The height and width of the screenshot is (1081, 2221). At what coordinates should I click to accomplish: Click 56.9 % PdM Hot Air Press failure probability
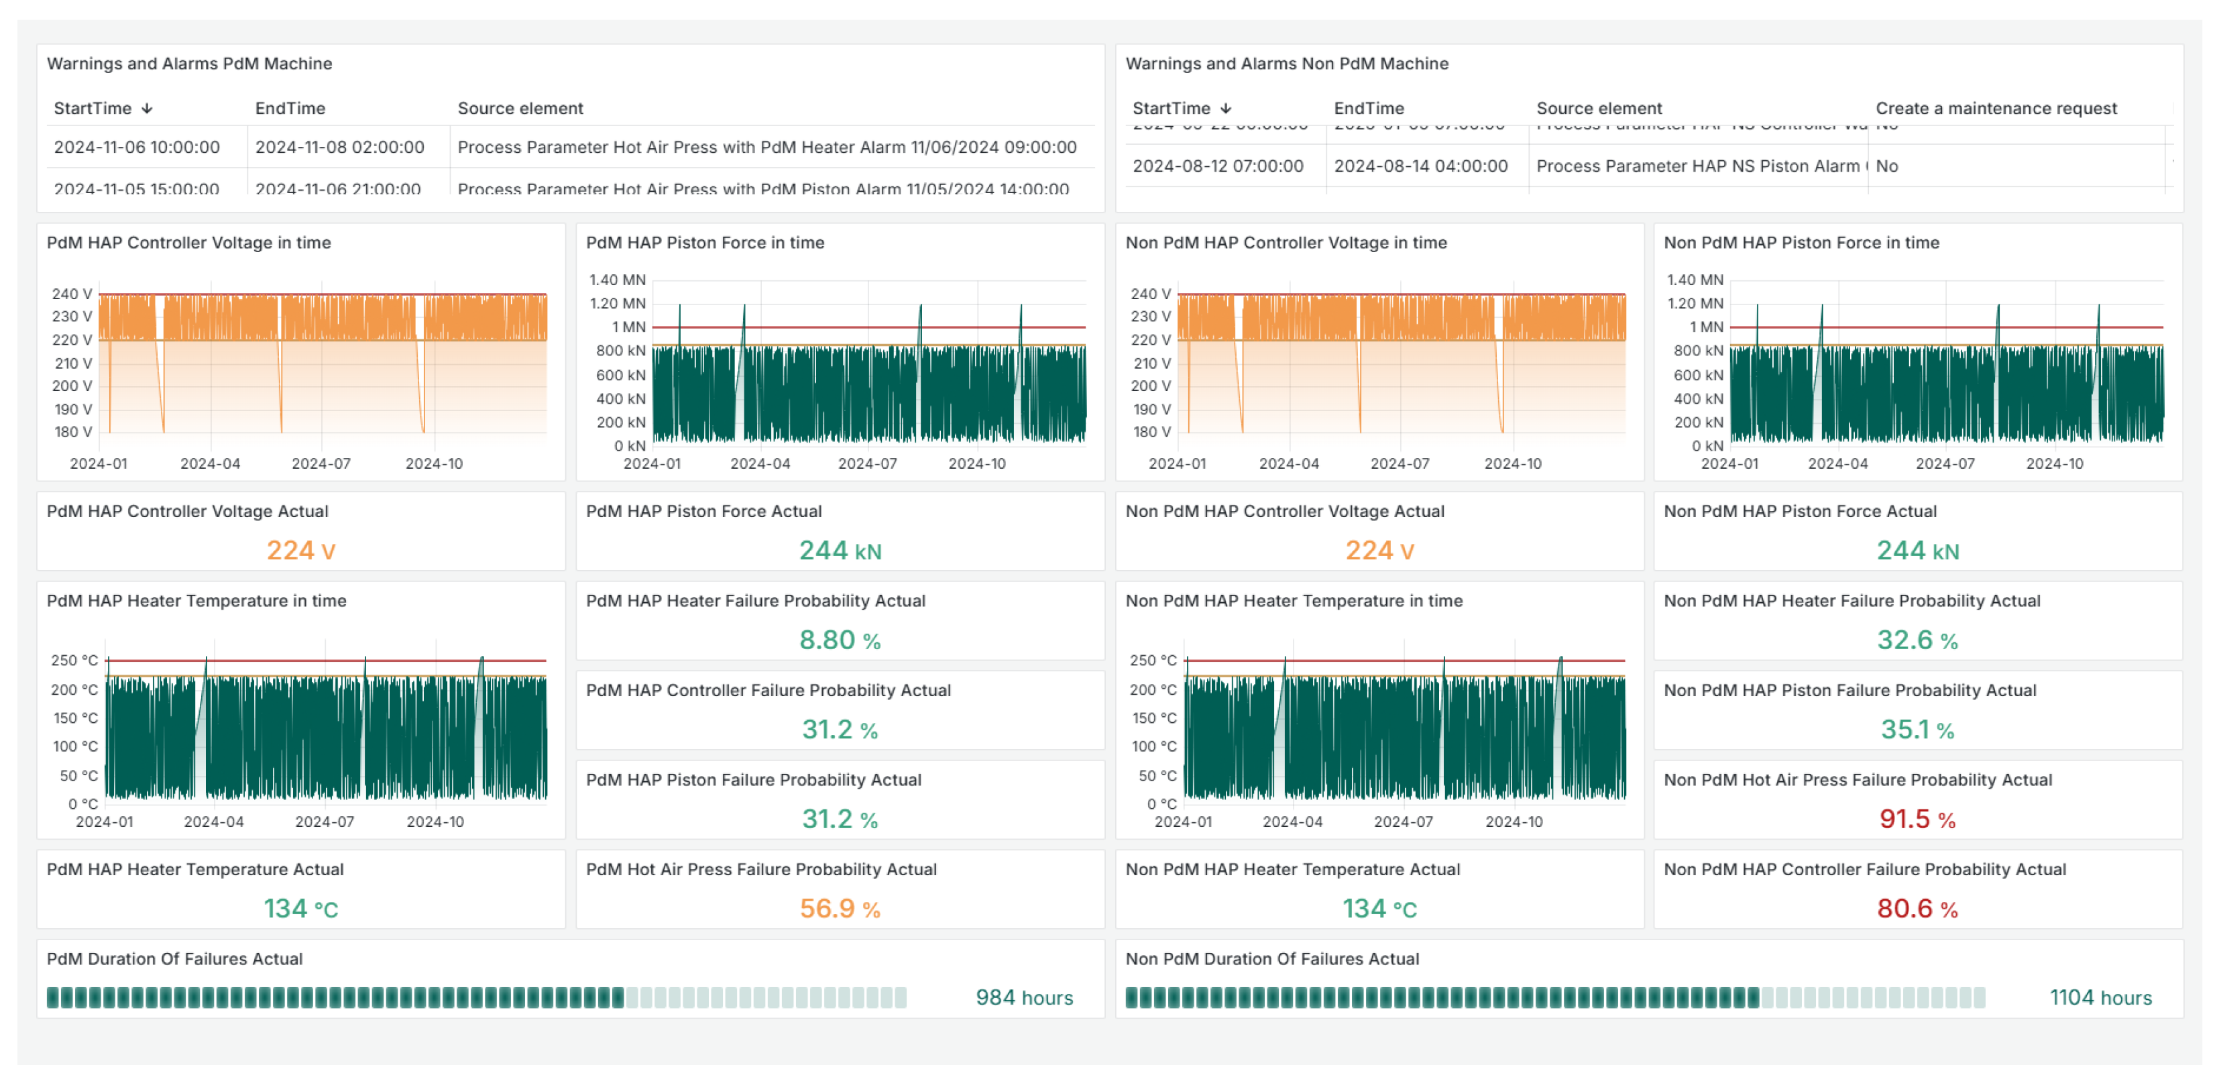tap(839, 909)
